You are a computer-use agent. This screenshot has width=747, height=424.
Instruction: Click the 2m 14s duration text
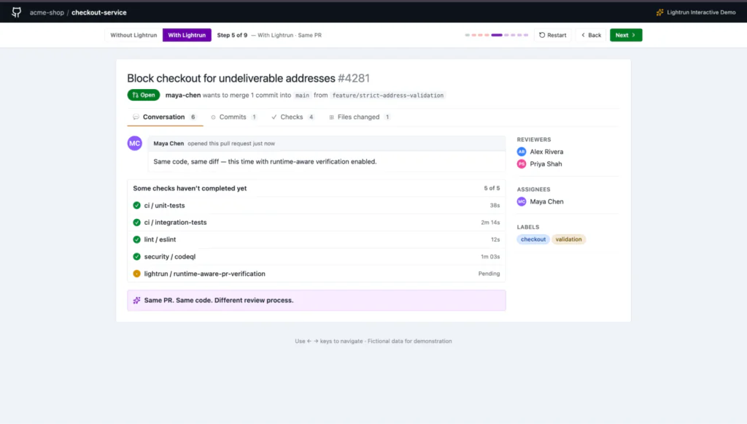[490, 223]
